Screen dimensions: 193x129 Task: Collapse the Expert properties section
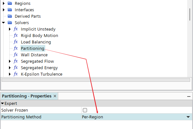(x=3, y=104)
